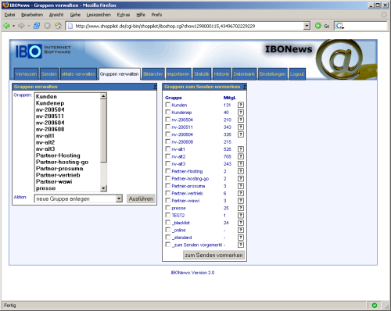This screenshot has width=391, height=311.
Task: Open the Bearbeiten menu
Action: pyautogui.click(x=32, y=15)
